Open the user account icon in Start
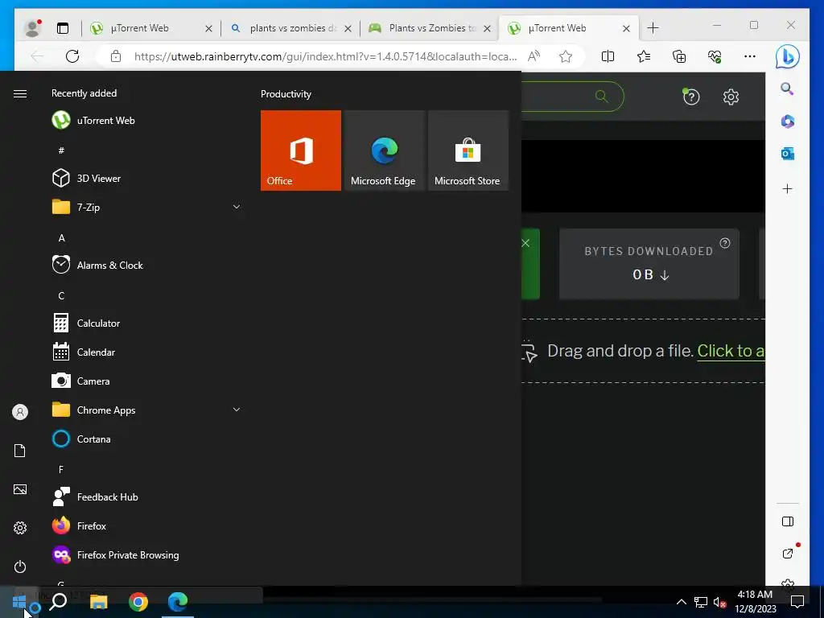Viewport: 824px width, 618px height. point(20,412)
